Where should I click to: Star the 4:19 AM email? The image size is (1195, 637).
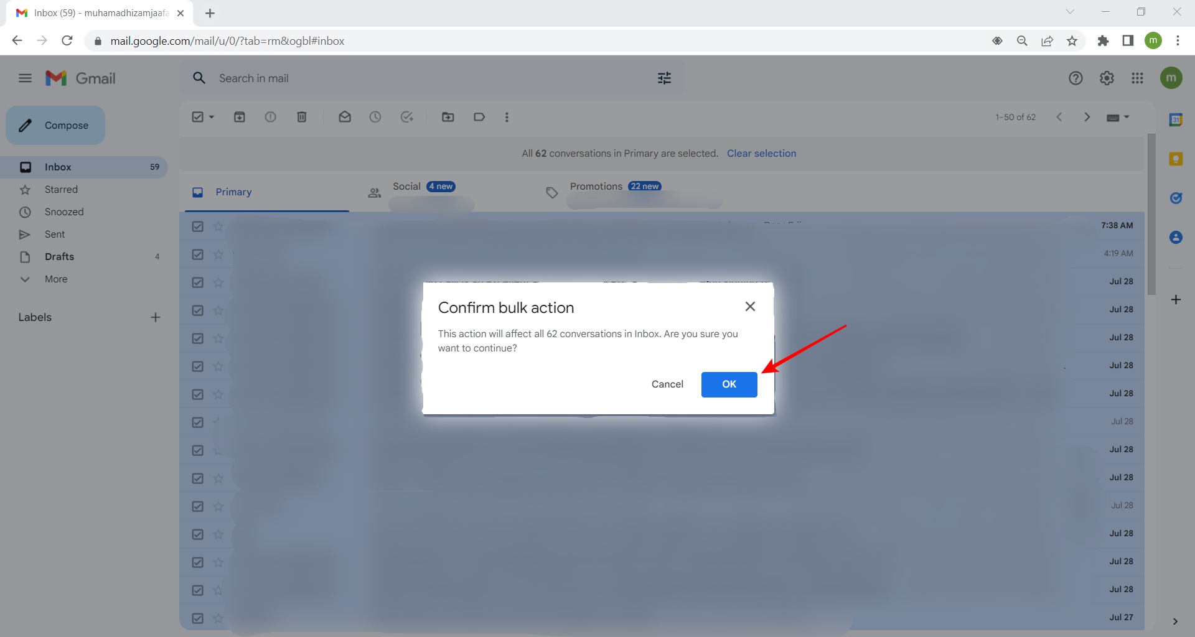point(218,254)
